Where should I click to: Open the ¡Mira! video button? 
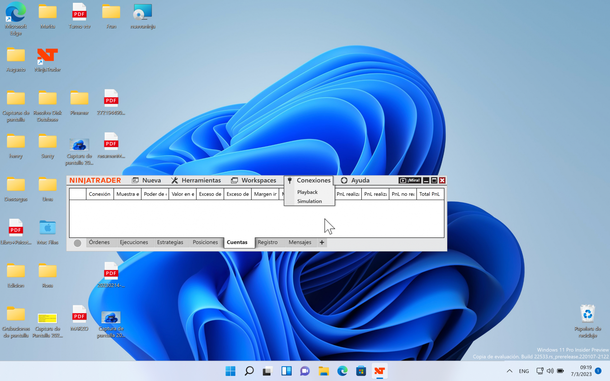point(410,180)
